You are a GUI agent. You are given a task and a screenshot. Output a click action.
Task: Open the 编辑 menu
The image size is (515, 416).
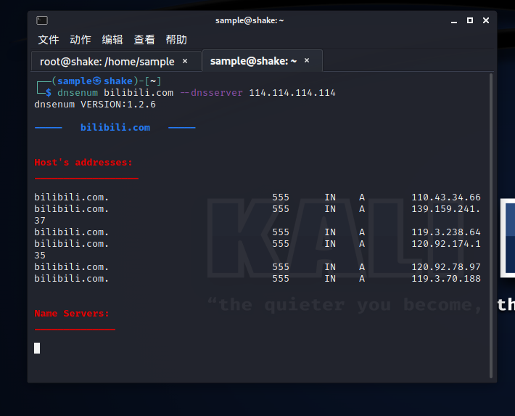(x=112, y=40)
